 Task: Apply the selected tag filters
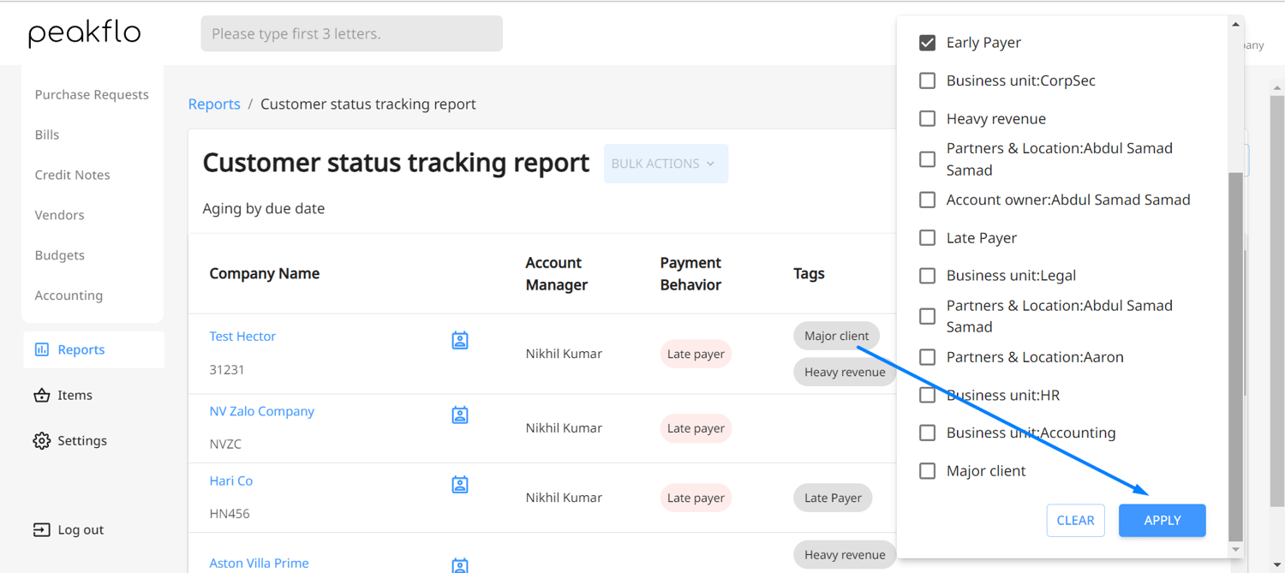[1162, 520]
